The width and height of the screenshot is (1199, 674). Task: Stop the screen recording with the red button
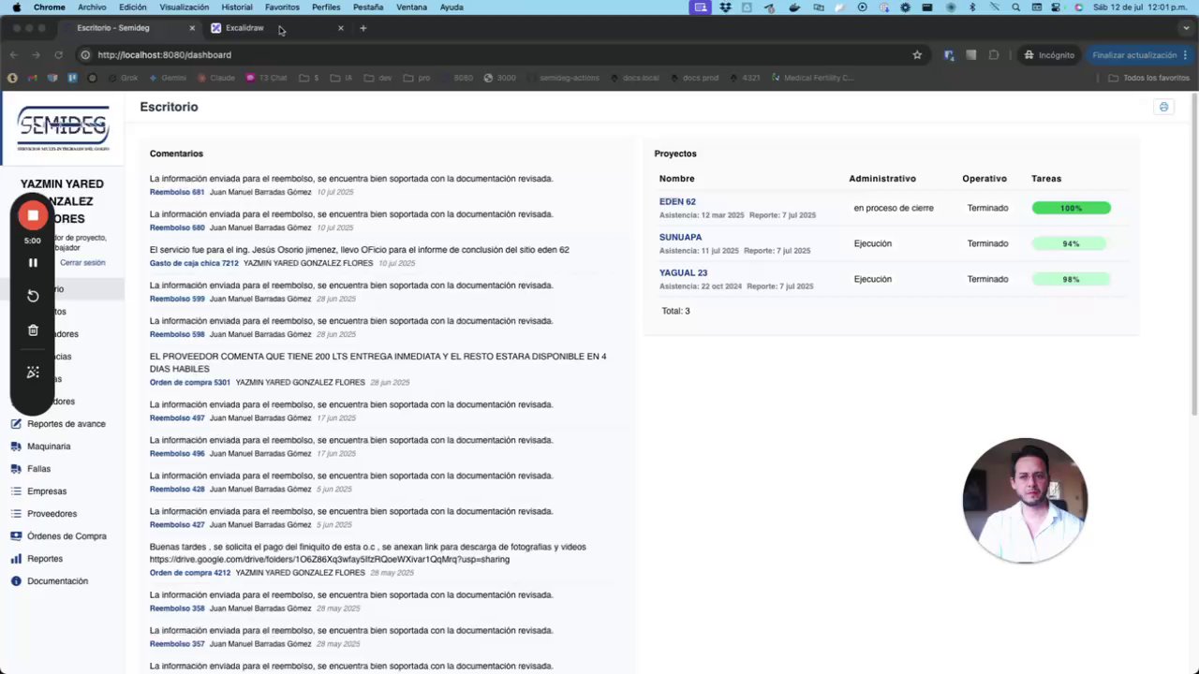(x=33, y=215)
